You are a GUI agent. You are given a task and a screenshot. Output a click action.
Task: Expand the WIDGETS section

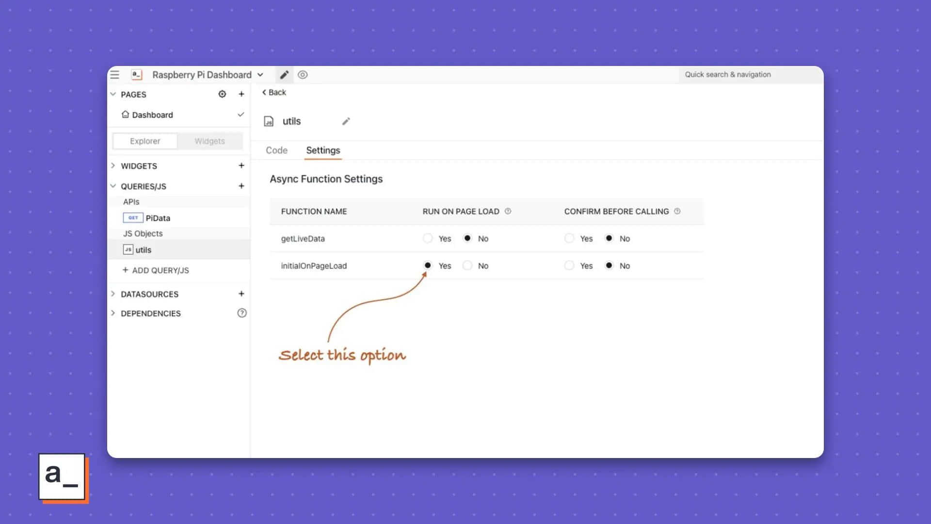pyautogui.click(x=113, y=166)
